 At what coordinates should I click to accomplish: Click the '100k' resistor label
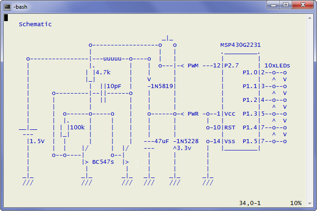pyautogui.click(x=77, y=128)
